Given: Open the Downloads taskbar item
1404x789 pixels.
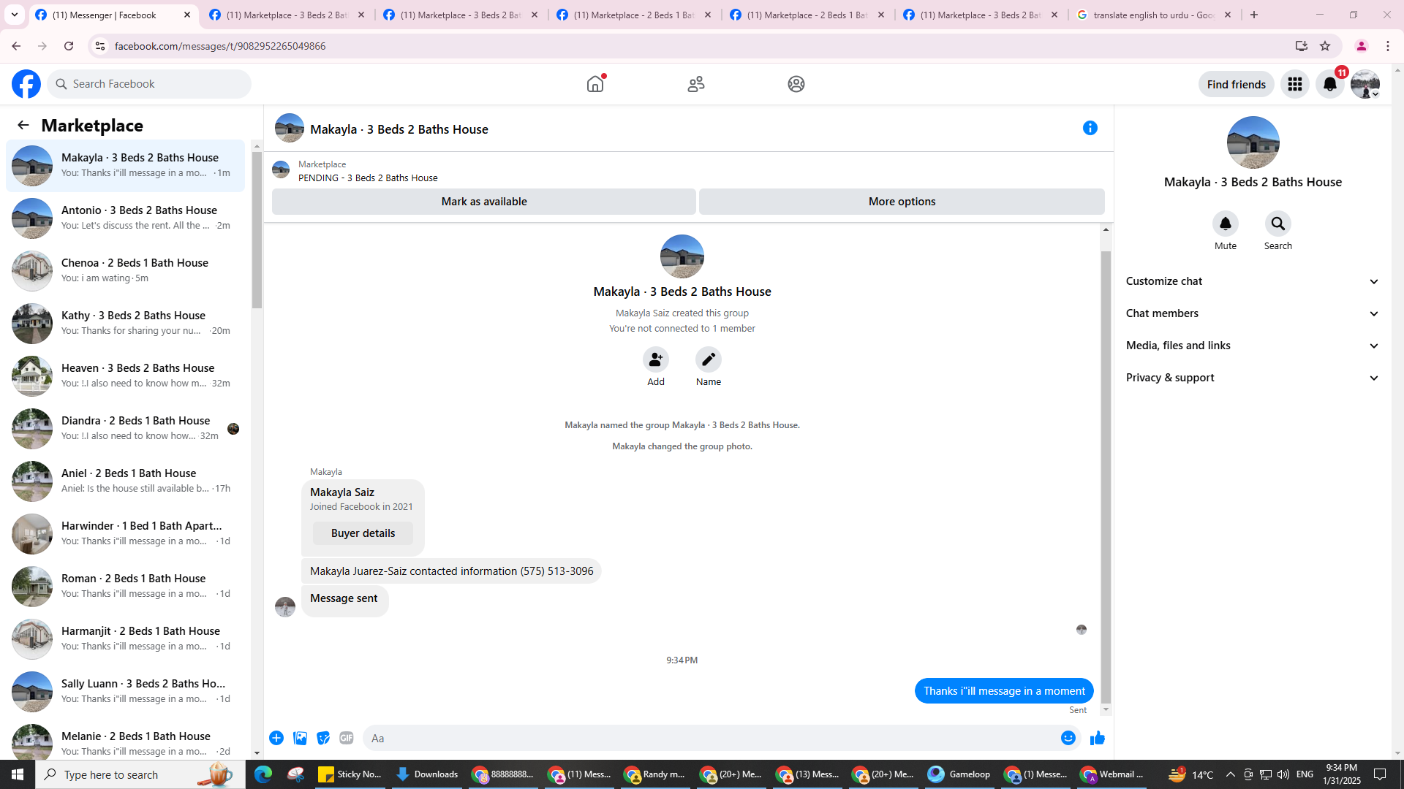Looking at the screenshot, I should pos(427,774).
